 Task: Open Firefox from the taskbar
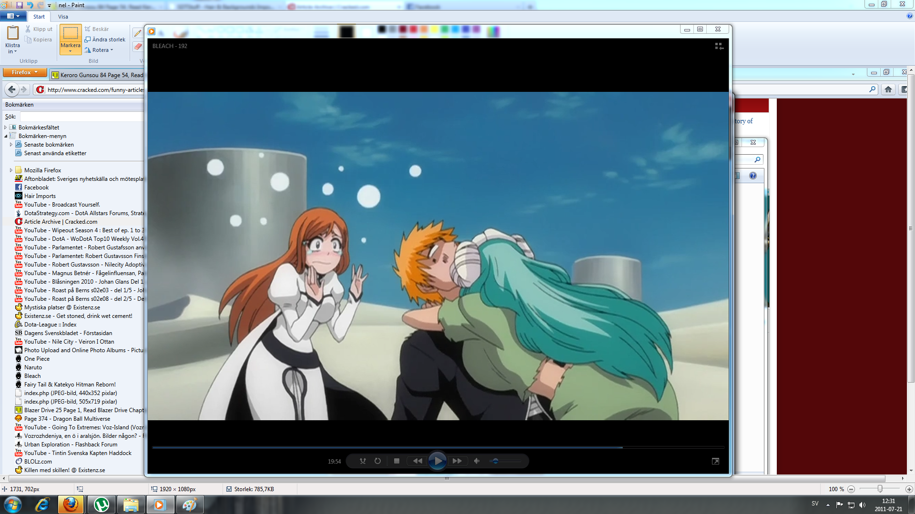[x=71, y=504]
